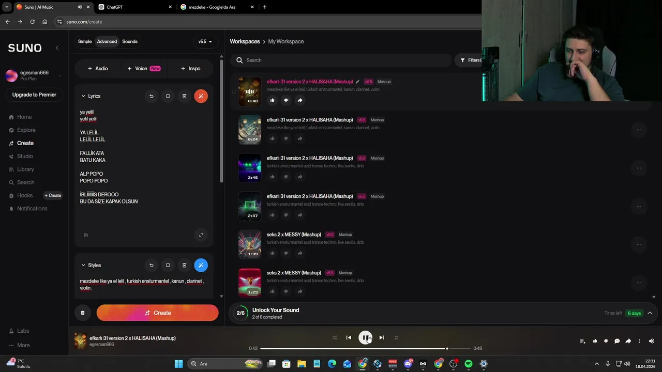Open more options for the 2:46 track

[x=639, y=168]
